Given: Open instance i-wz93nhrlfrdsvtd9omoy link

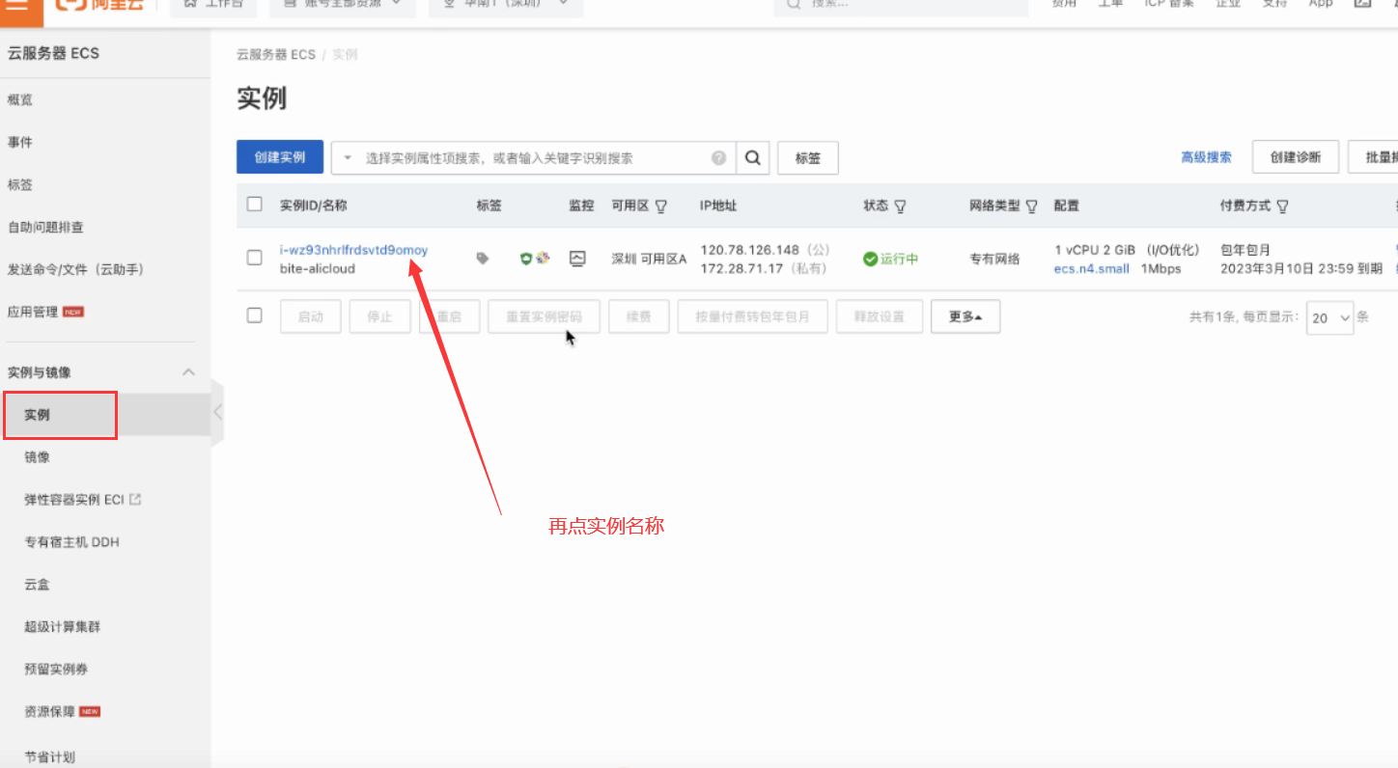Looking at the screenshot, I should pyautogui.click(x=353, y=250).
